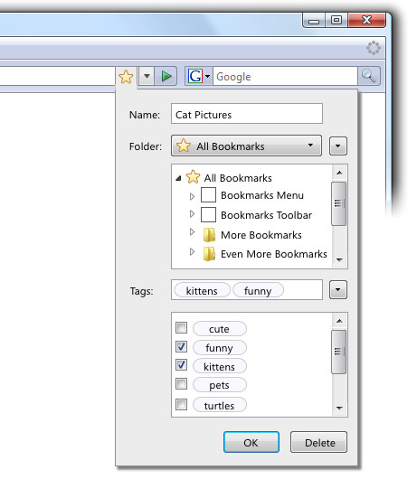Click the More Bookmarks folder icon
This screenshot has height=498, width=417.
[x=209, y=235]
